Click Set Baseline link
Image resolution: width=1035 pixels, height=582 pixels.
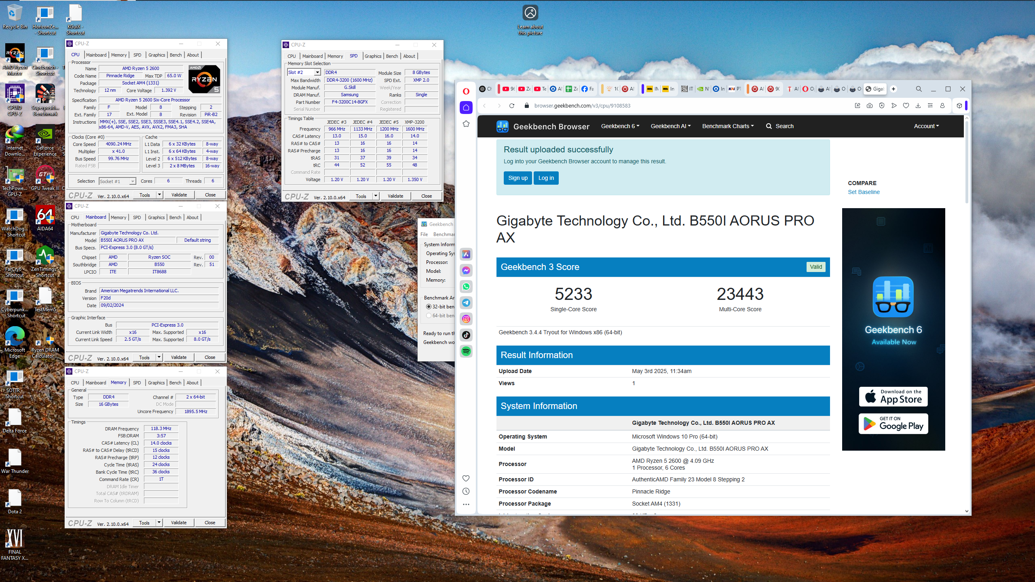864,192
